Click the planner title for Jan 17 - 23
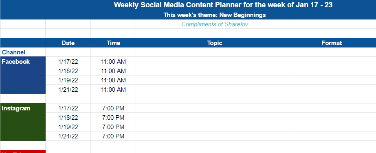This screenshot has width=376, height=153. 223,5
